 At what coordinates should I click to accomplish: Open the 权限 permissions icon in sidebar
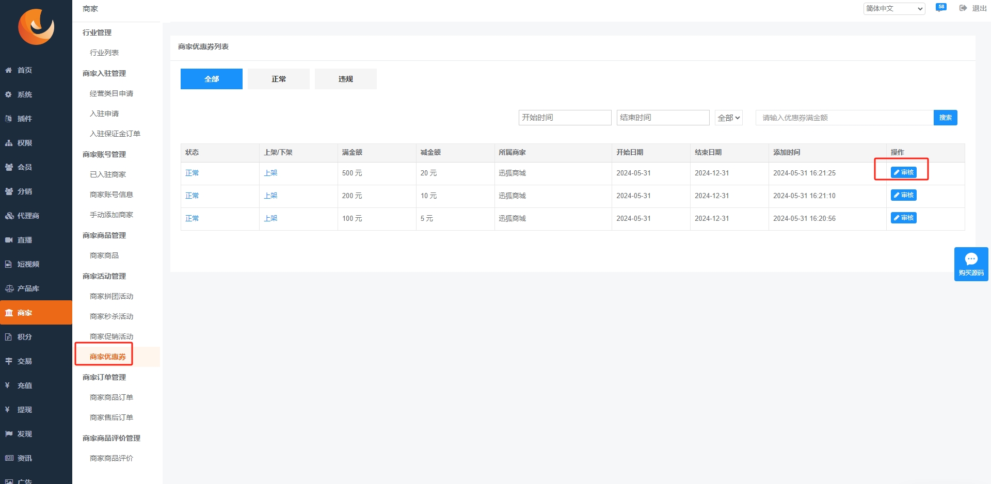tap(9, 143)
